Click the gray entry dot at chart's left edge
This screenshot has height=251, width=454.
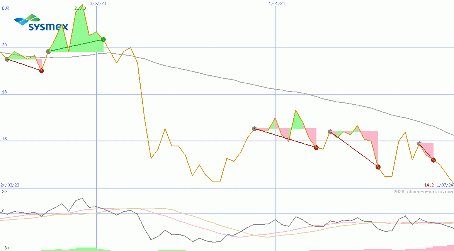pos(7,59)
